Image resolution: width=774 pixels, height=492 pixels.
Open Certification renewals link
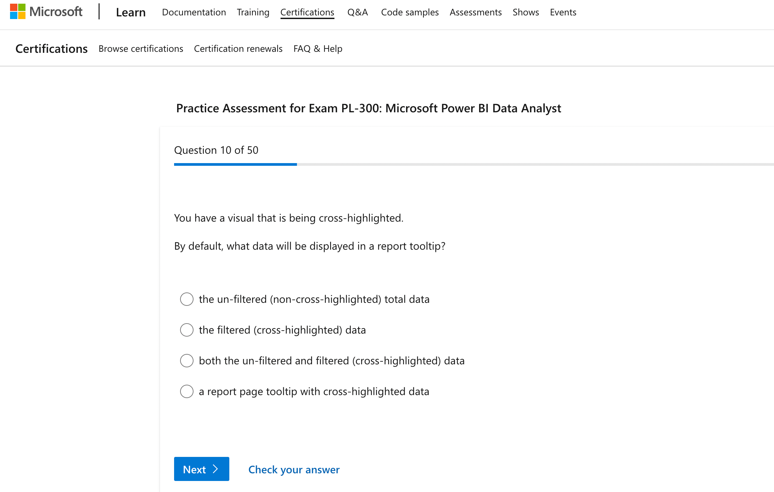click(238, 49)
